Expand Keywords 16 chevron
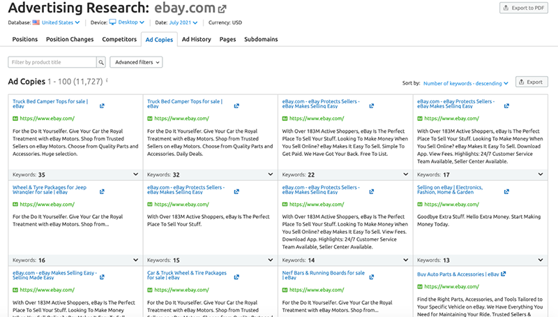The width and height of the screenshot is (558, 317). [135, 260]
